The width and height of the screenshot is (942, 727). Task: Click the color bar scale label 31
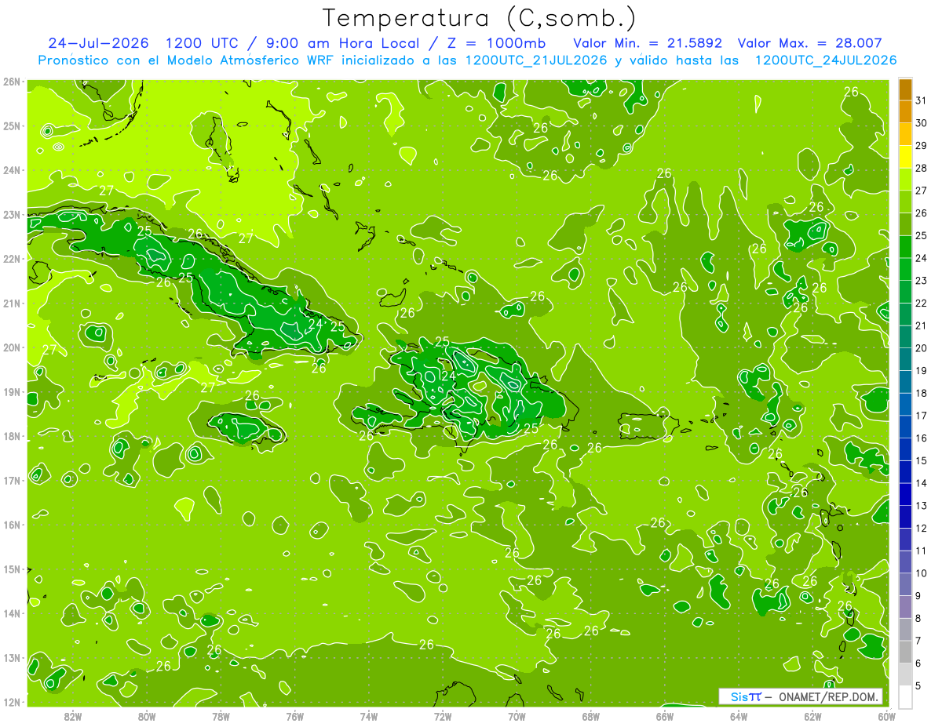point(921,101)
